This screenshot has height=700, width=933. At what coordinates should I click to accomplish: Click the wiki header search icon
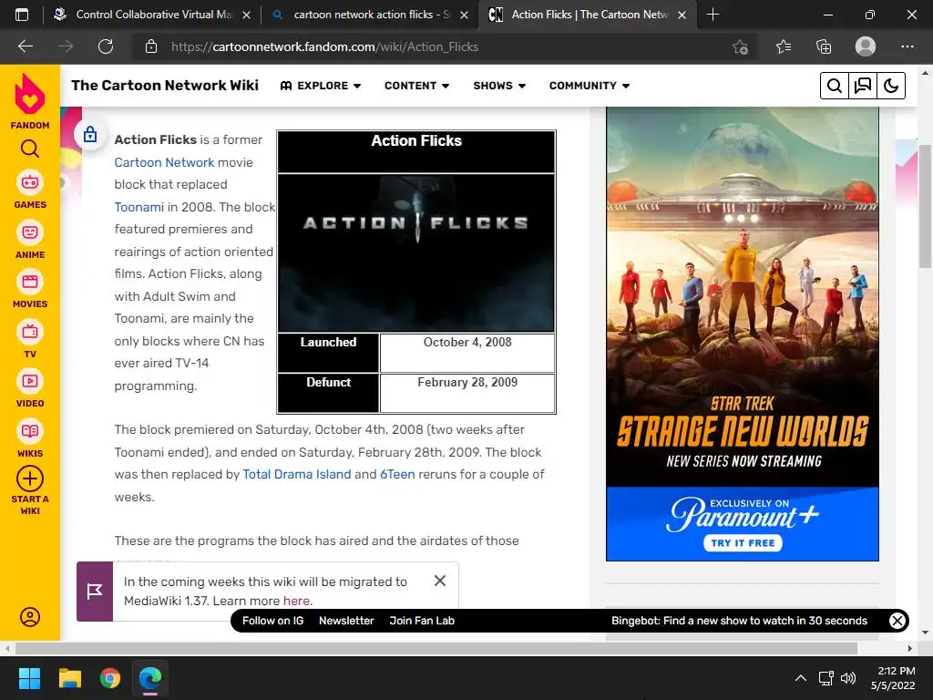835,86
